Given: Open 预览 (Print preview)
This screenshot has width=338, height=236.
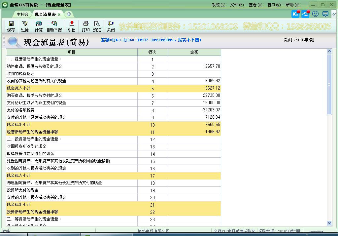Looking at the screenshot, I should (x=97, y=26).
